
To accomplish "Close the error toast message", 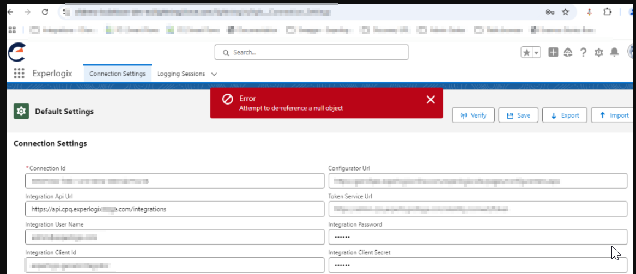I will [431, 100].
